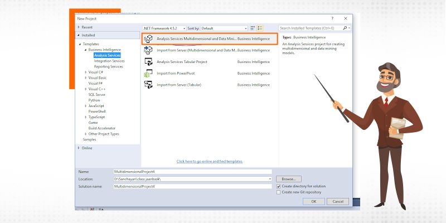
Task: Open the go online and find templates link
Action: (x=210, y=161)
